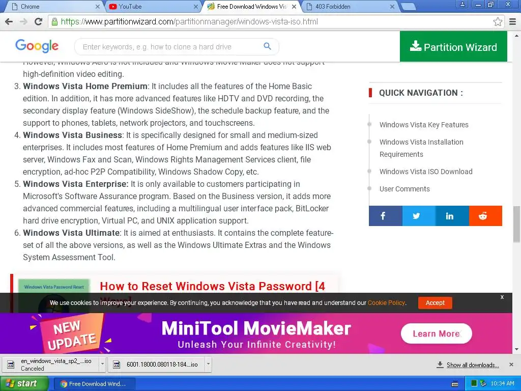Viewport: 521px width, 391px height.
Task: Expand the 6001.18000 iso download options arrow
Action: tap(208, 365)
